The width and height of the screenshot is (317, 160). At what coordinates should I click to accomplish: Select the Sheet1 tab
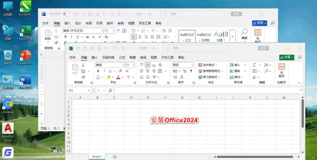point(97,156)
